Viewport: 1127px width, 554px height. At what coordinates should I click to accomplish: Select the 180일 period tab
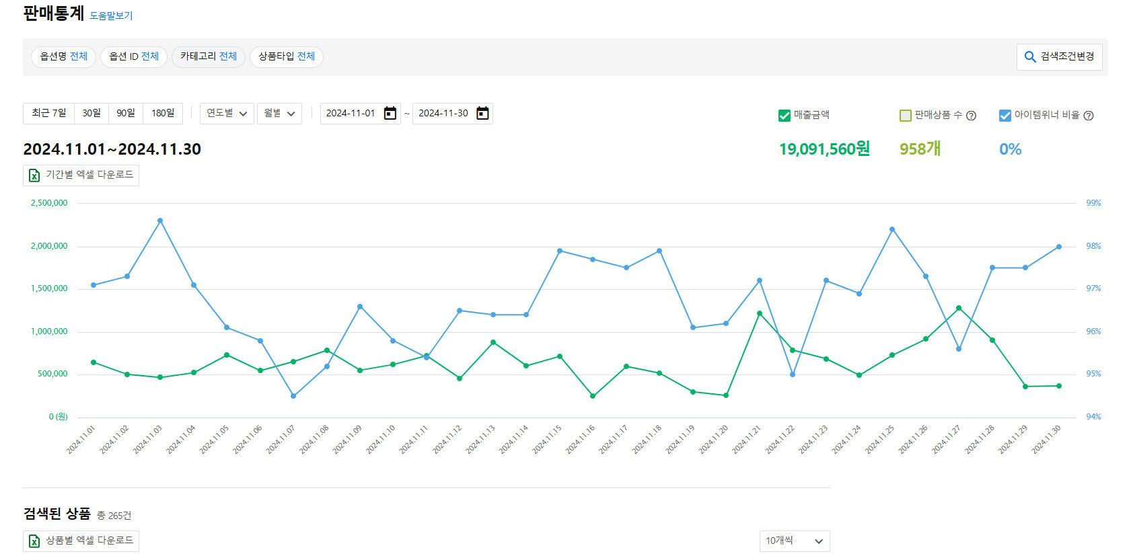(163, 114)
